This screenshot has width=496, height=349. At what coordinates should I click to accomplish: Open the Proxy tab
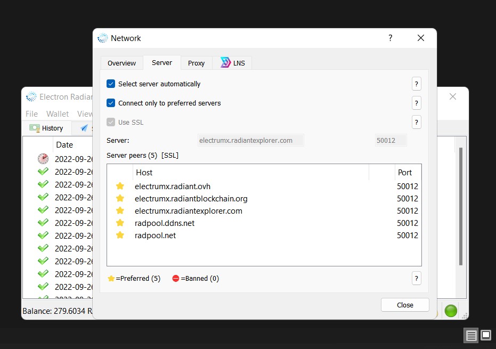pyautogui.click(x=197, y=63)
